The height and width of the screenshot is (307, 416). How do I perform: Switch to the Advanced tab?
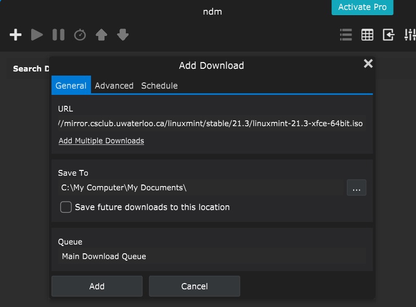point(114,85)
